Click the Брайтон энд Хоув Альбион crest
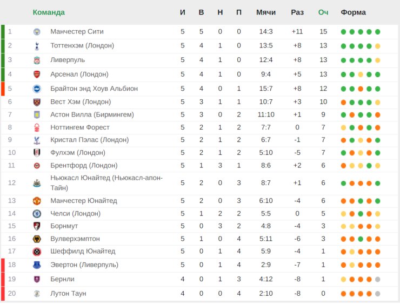 pos(37,89)
